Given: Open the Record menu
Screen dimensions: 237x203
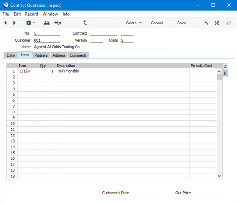Looking at the screenshot, I should coord(31,14).
